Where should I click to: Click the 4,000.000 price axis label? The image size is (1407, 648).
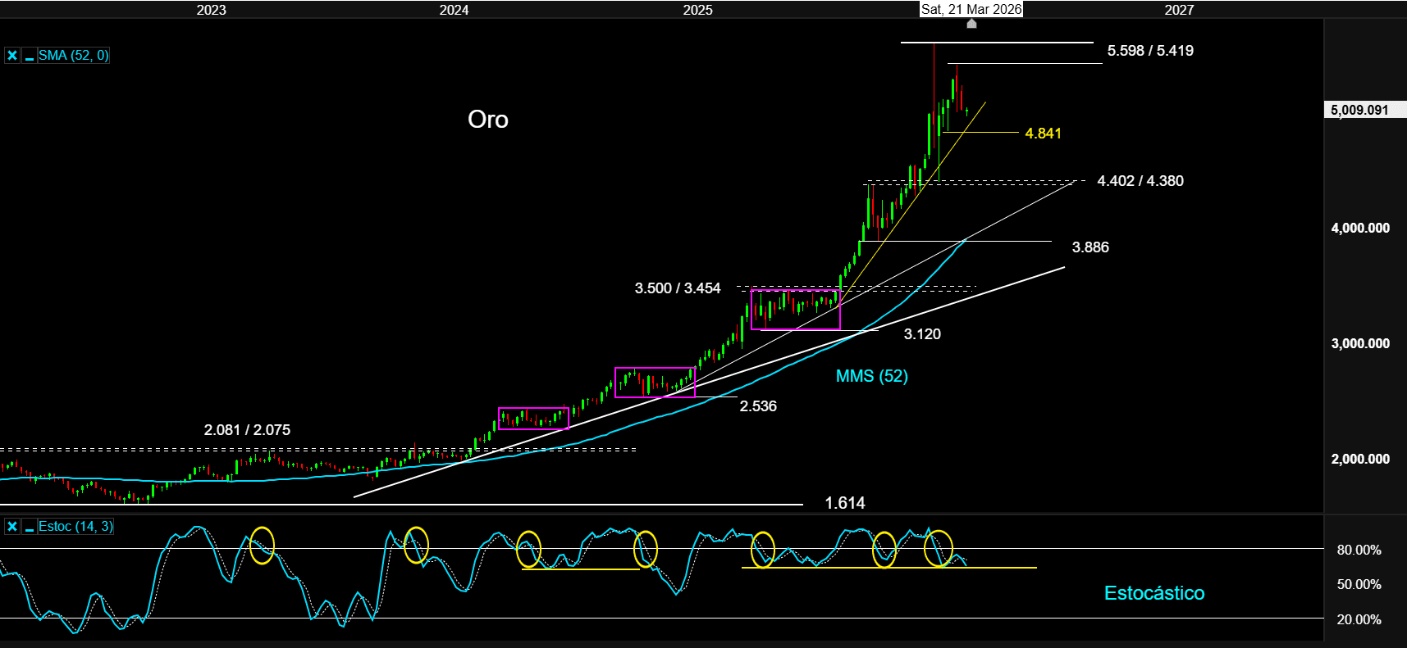click(1359, 229)
